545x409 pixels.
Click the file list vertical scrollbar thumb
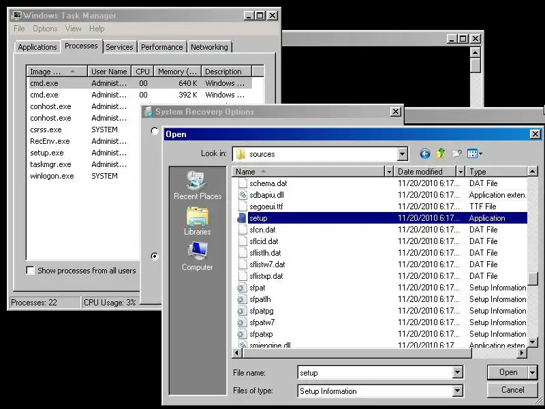click(x=533, y=279)
